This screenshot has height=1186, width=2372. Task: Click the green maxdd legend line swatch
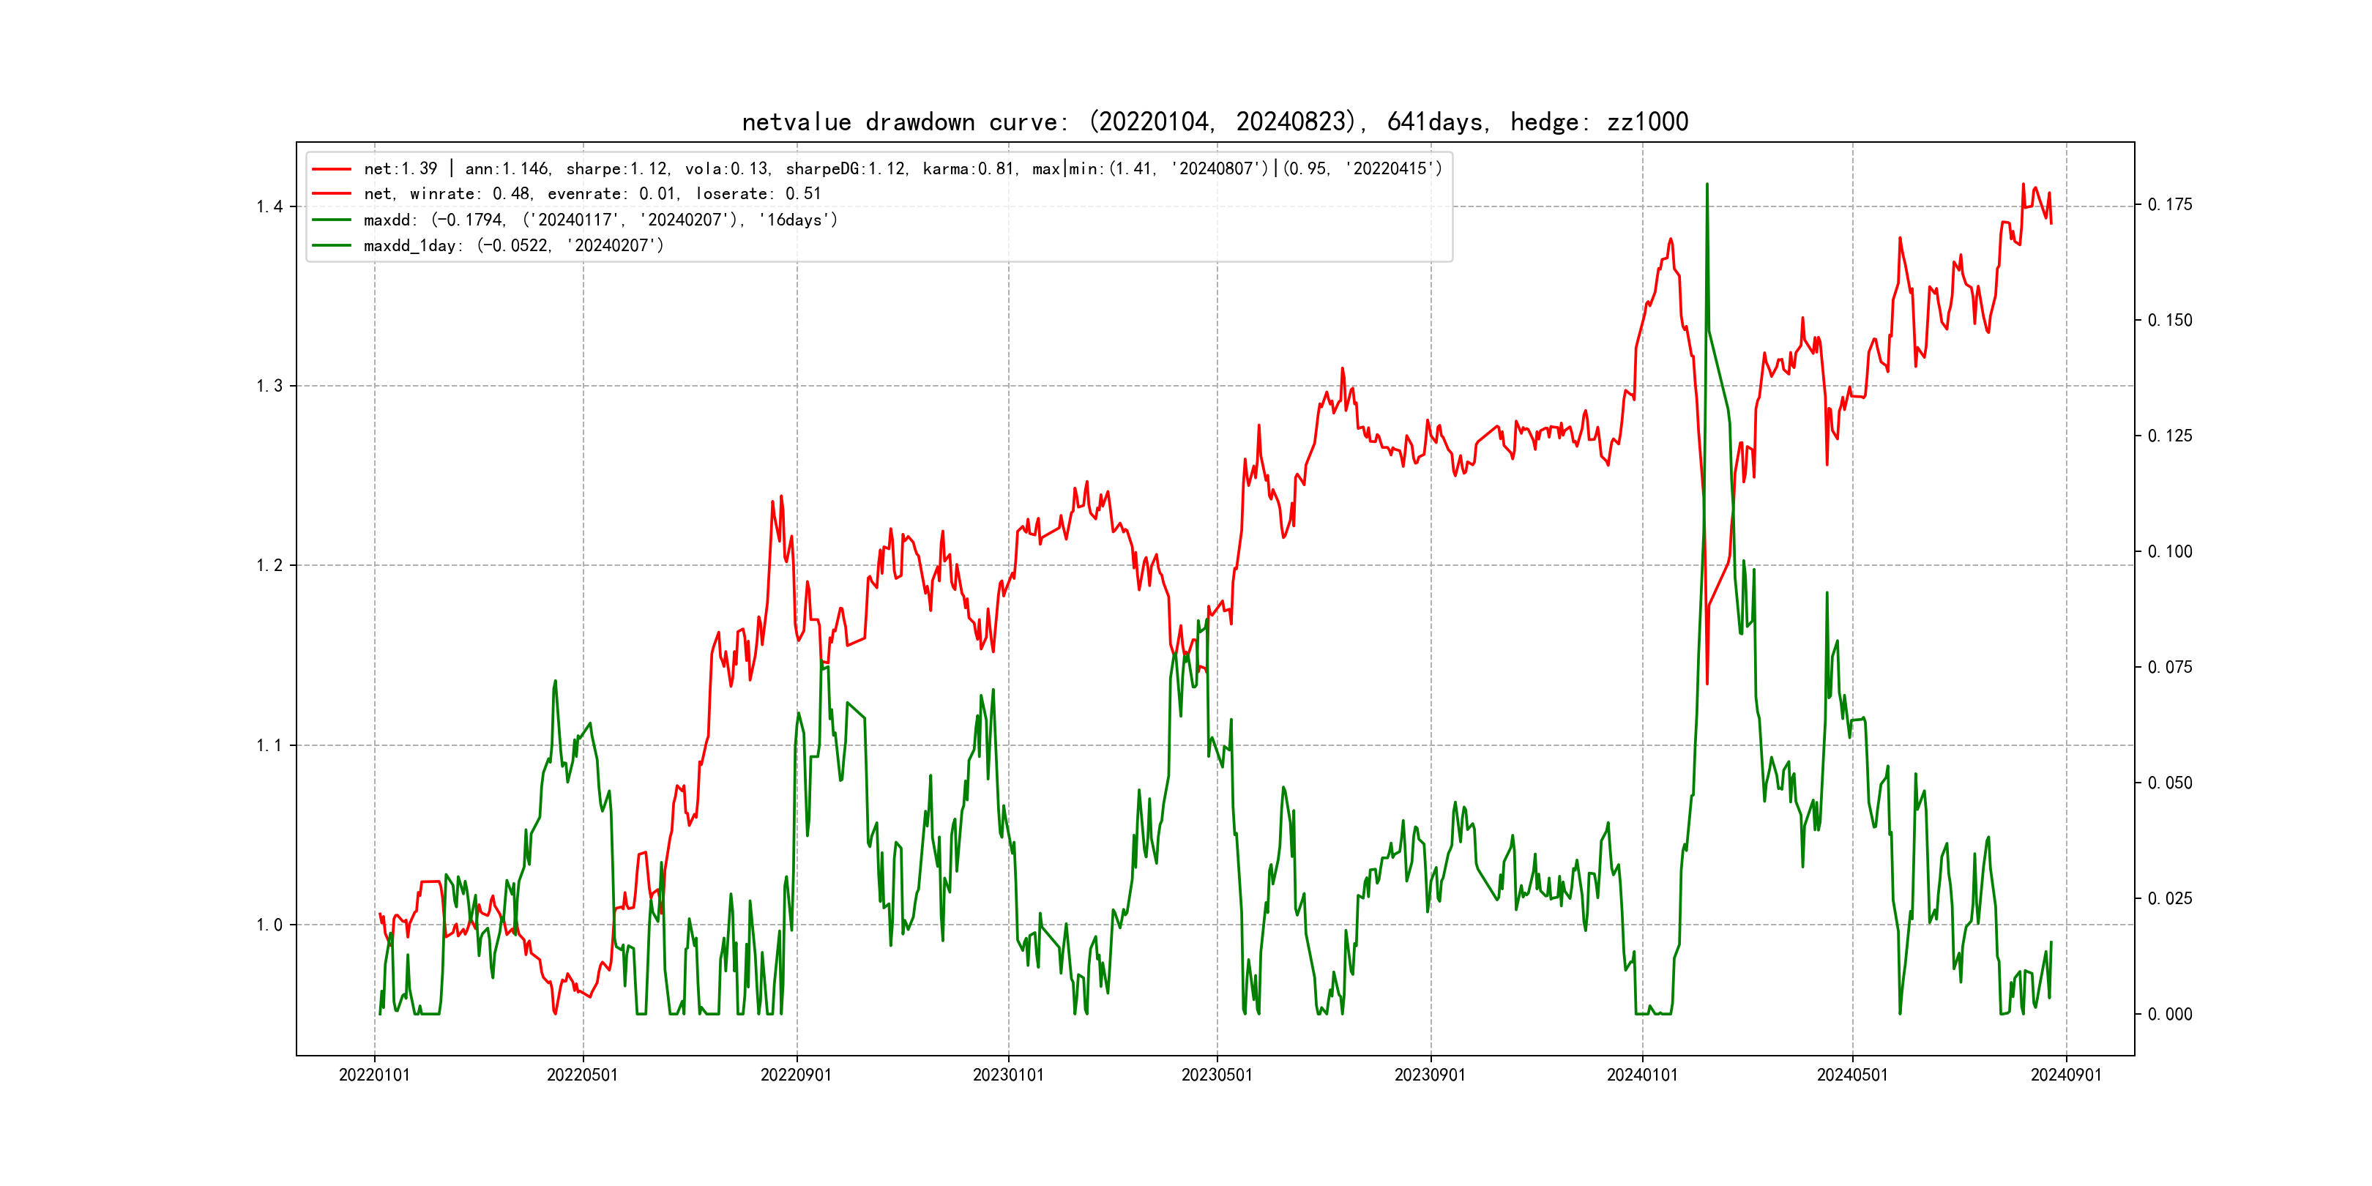(332, 220)
